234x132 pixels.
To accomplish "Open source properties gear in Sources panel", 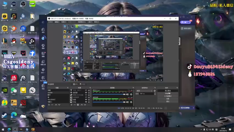I will click(78, 105).
